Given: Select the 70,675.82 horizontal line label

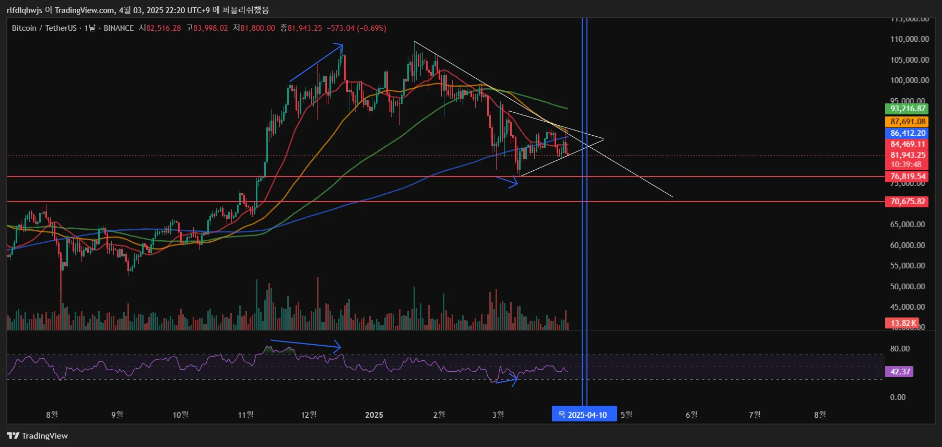Looking at the screenshot, I should pyautogui.click(x=907, y=202).
